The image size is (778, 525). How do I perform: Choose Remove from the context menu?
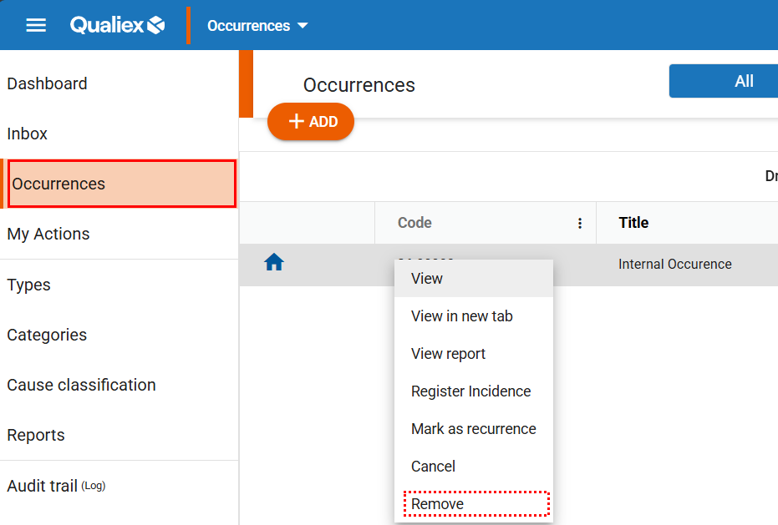pyautogui.click(x=437, y=504)
